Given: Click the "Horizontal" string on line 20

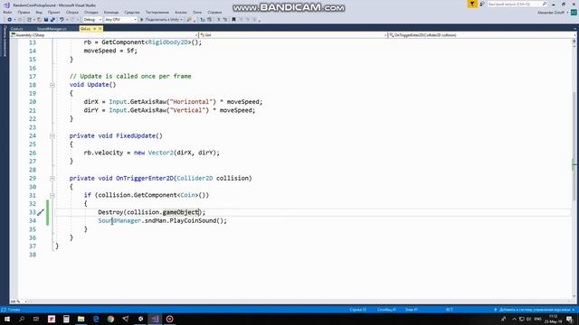Looking at the screenshot, I should click(x=193, y=102).
